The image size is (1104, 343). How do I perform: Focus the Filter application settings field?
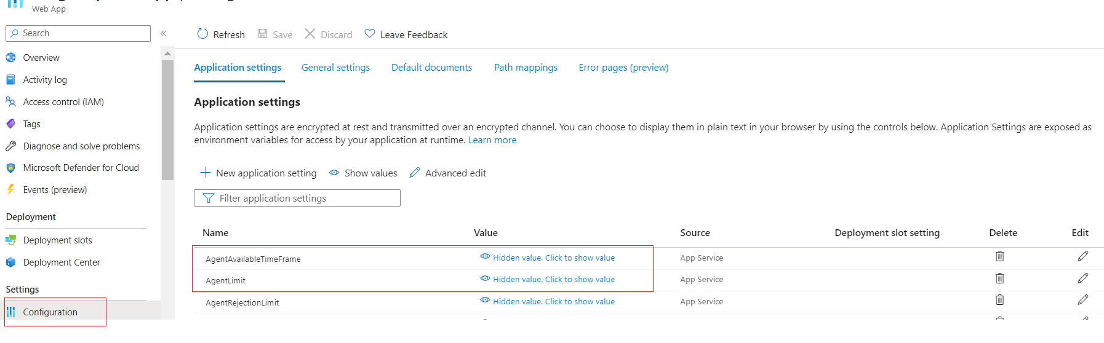(x=297, y=198)
